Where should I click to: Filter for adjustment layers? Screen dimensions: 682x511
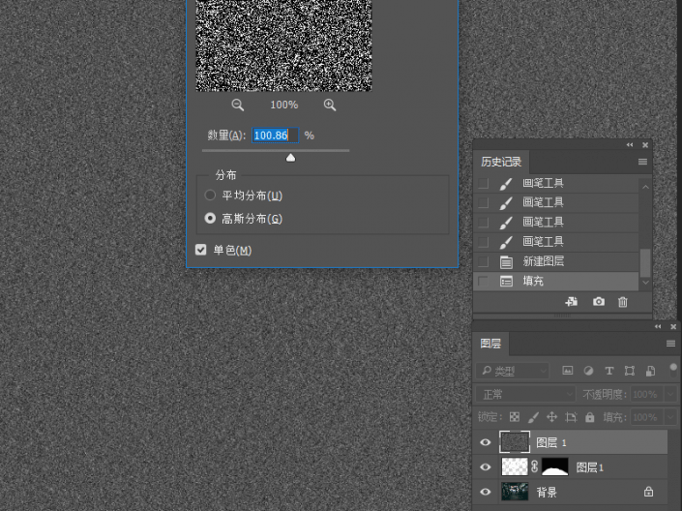click(588, 371)
